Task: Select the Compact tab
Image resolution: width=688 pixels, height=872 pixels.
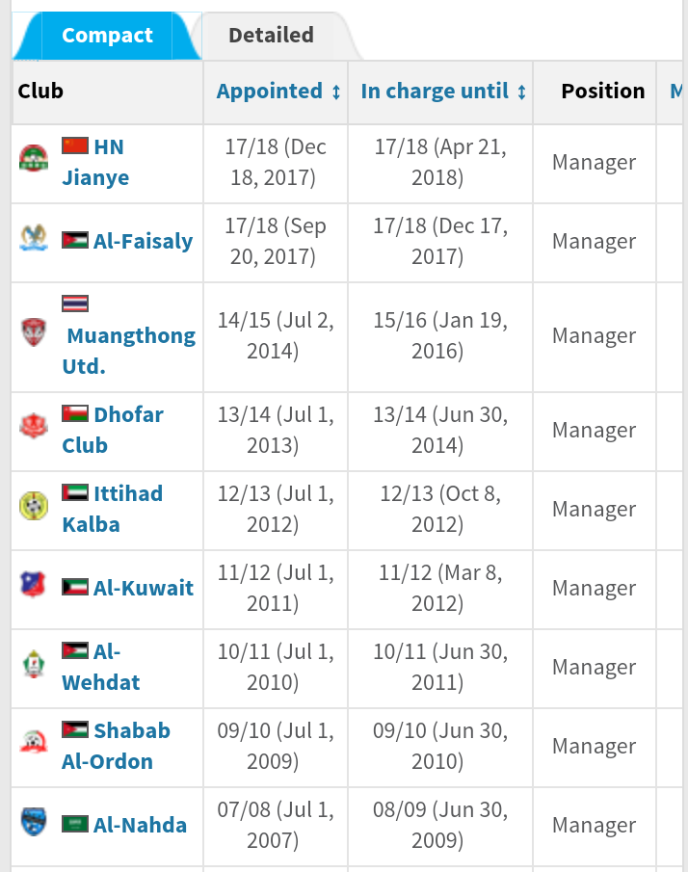Action: click(106, 36)
